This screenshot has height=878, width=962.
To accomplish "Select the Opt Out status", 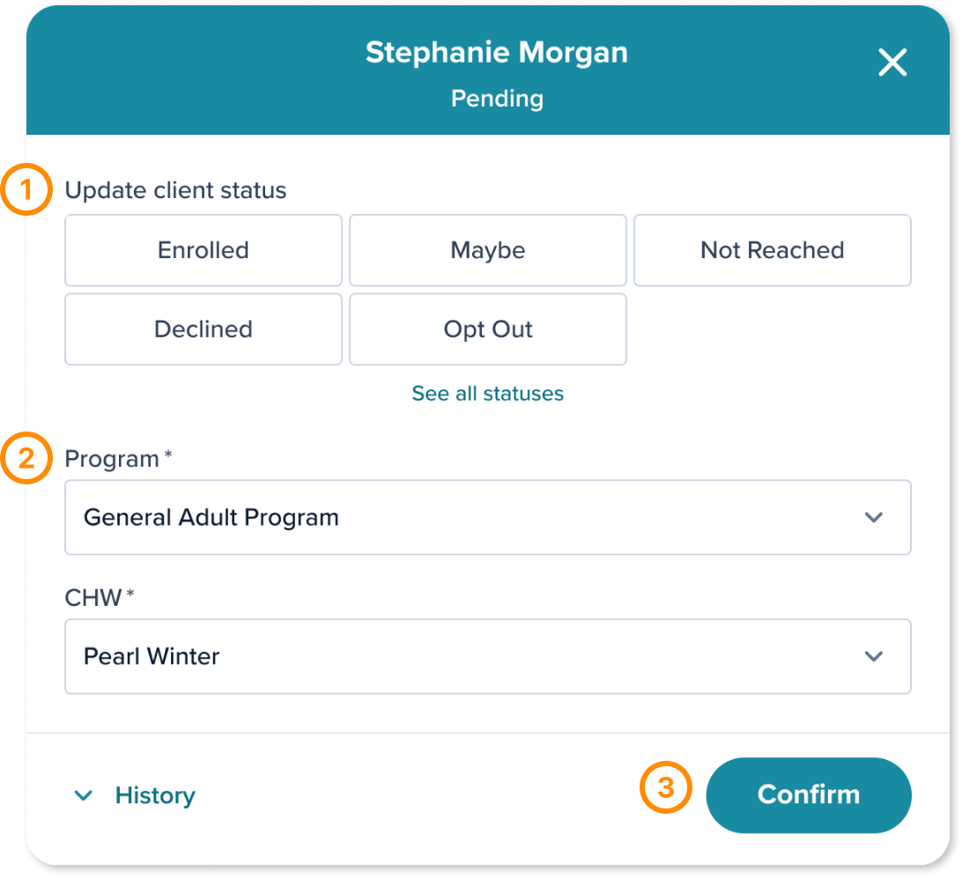I will [x=487, y=329].
